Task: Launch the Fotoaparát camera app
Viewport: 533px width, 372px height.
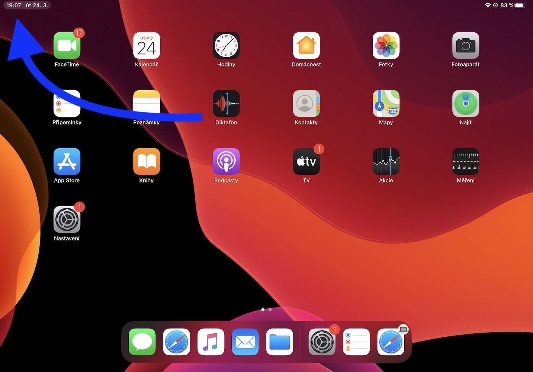Action: [466, 46]
